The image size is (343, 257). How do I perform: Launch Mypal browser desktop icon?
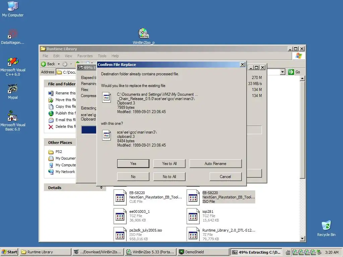click(x=13, y=91)
